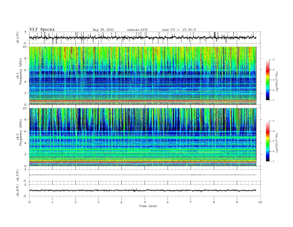The width and height of the screenshot is (293, 227).
Task: Click the time-axis tick label "6"
Action: point(168,202)
